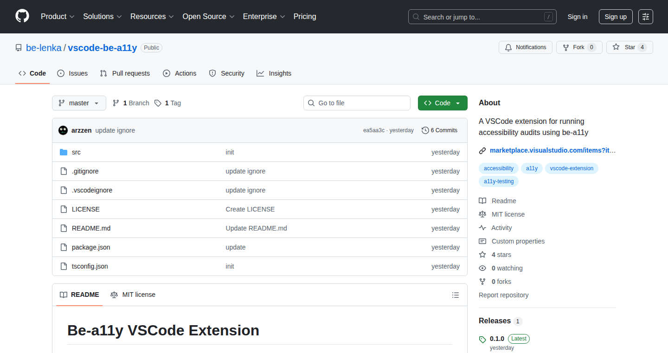668x353 pixels.
Task: Open the be-lenka owner link
Action: (x=44, y=47)
